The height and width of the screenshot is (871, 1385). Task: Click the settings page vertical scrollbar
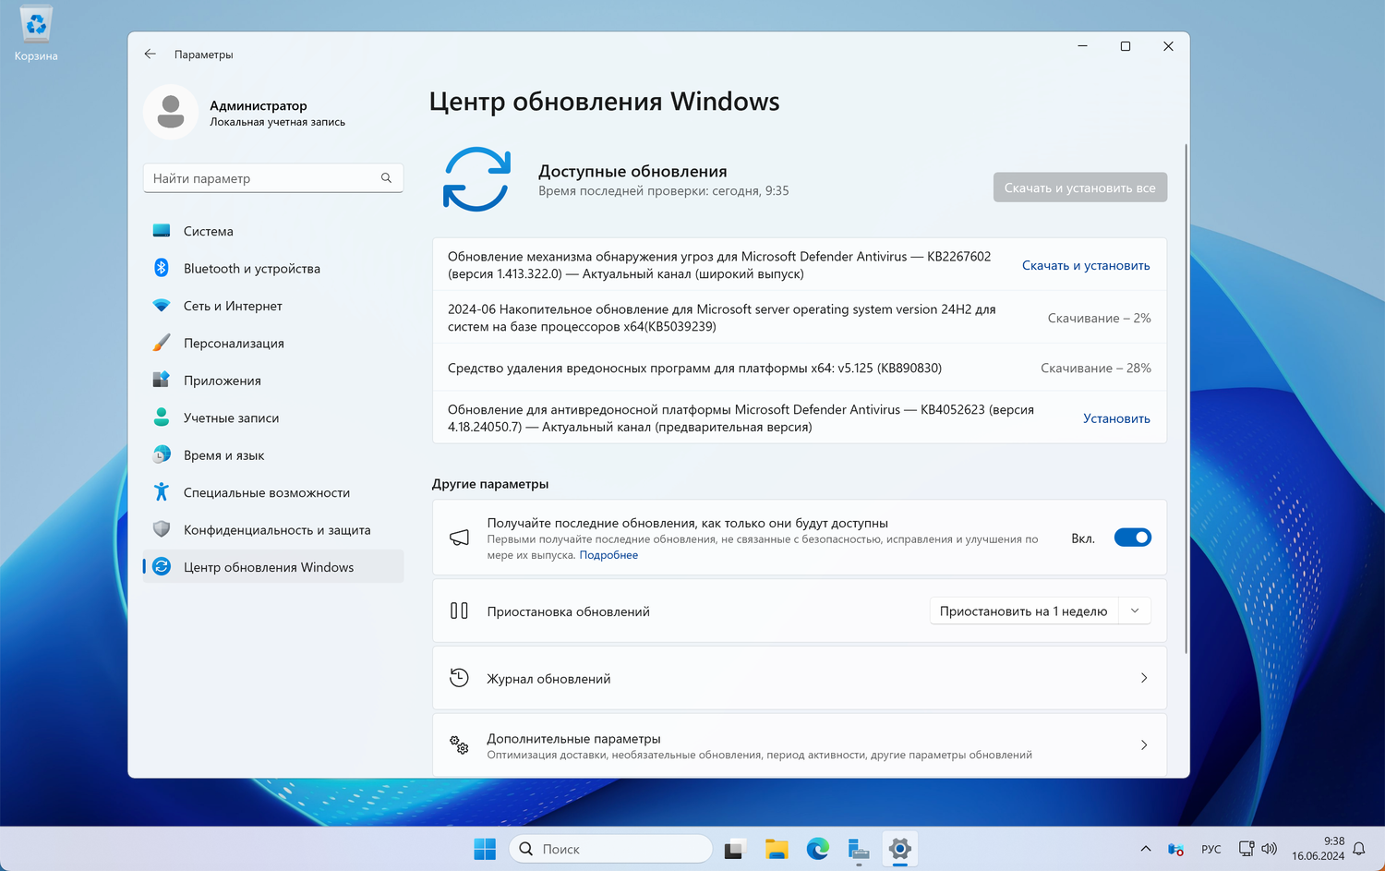pyautogui.click(x=1186, y=399)
